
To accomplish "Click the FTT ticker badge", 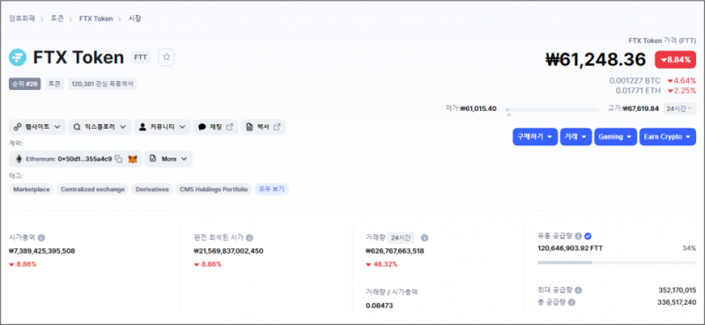I will [x=141, y=57].
